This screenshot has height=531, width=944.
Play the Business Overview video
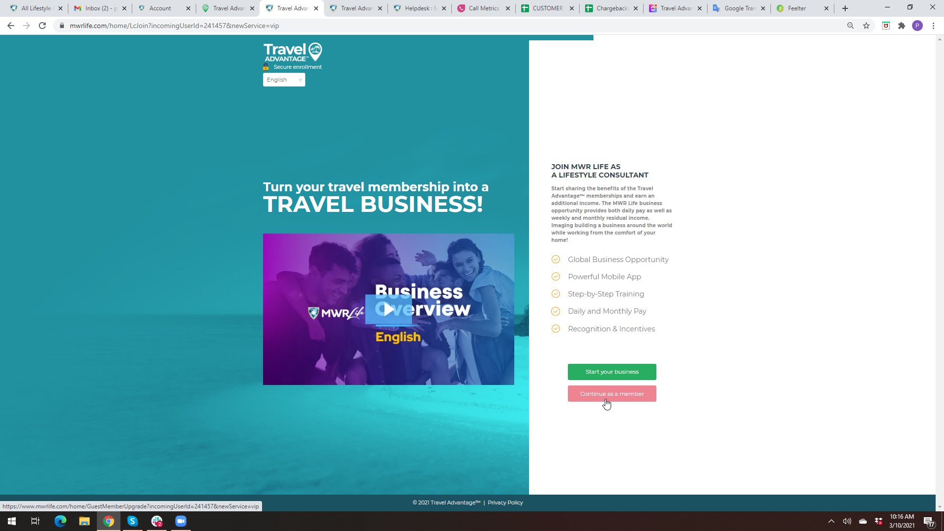pos(388,309)
